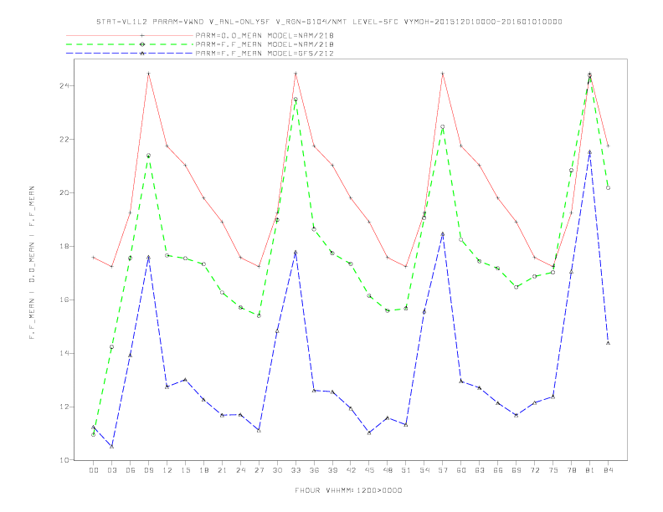Click x-axis tick label 06
Screen dimensions: 663x512
[x=131, y=470]
